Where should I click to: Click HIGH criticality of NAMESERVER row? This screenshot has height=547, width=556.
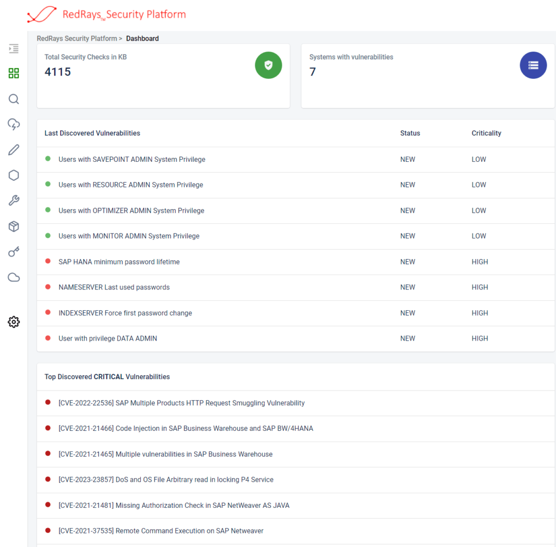(480, 287)
